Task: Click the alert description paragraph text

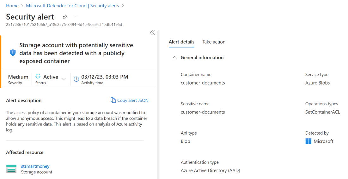Action: (x=76, y=121)
